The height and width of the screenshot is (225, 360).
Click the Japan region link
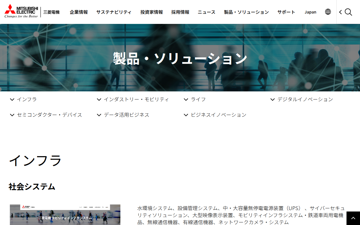[310, 12]
